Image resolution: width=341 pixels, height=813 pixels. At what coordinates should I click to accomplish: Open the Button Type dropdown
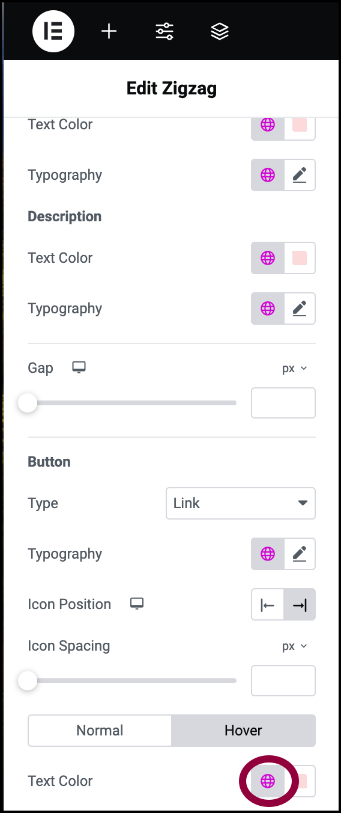(x=240, y=503)
